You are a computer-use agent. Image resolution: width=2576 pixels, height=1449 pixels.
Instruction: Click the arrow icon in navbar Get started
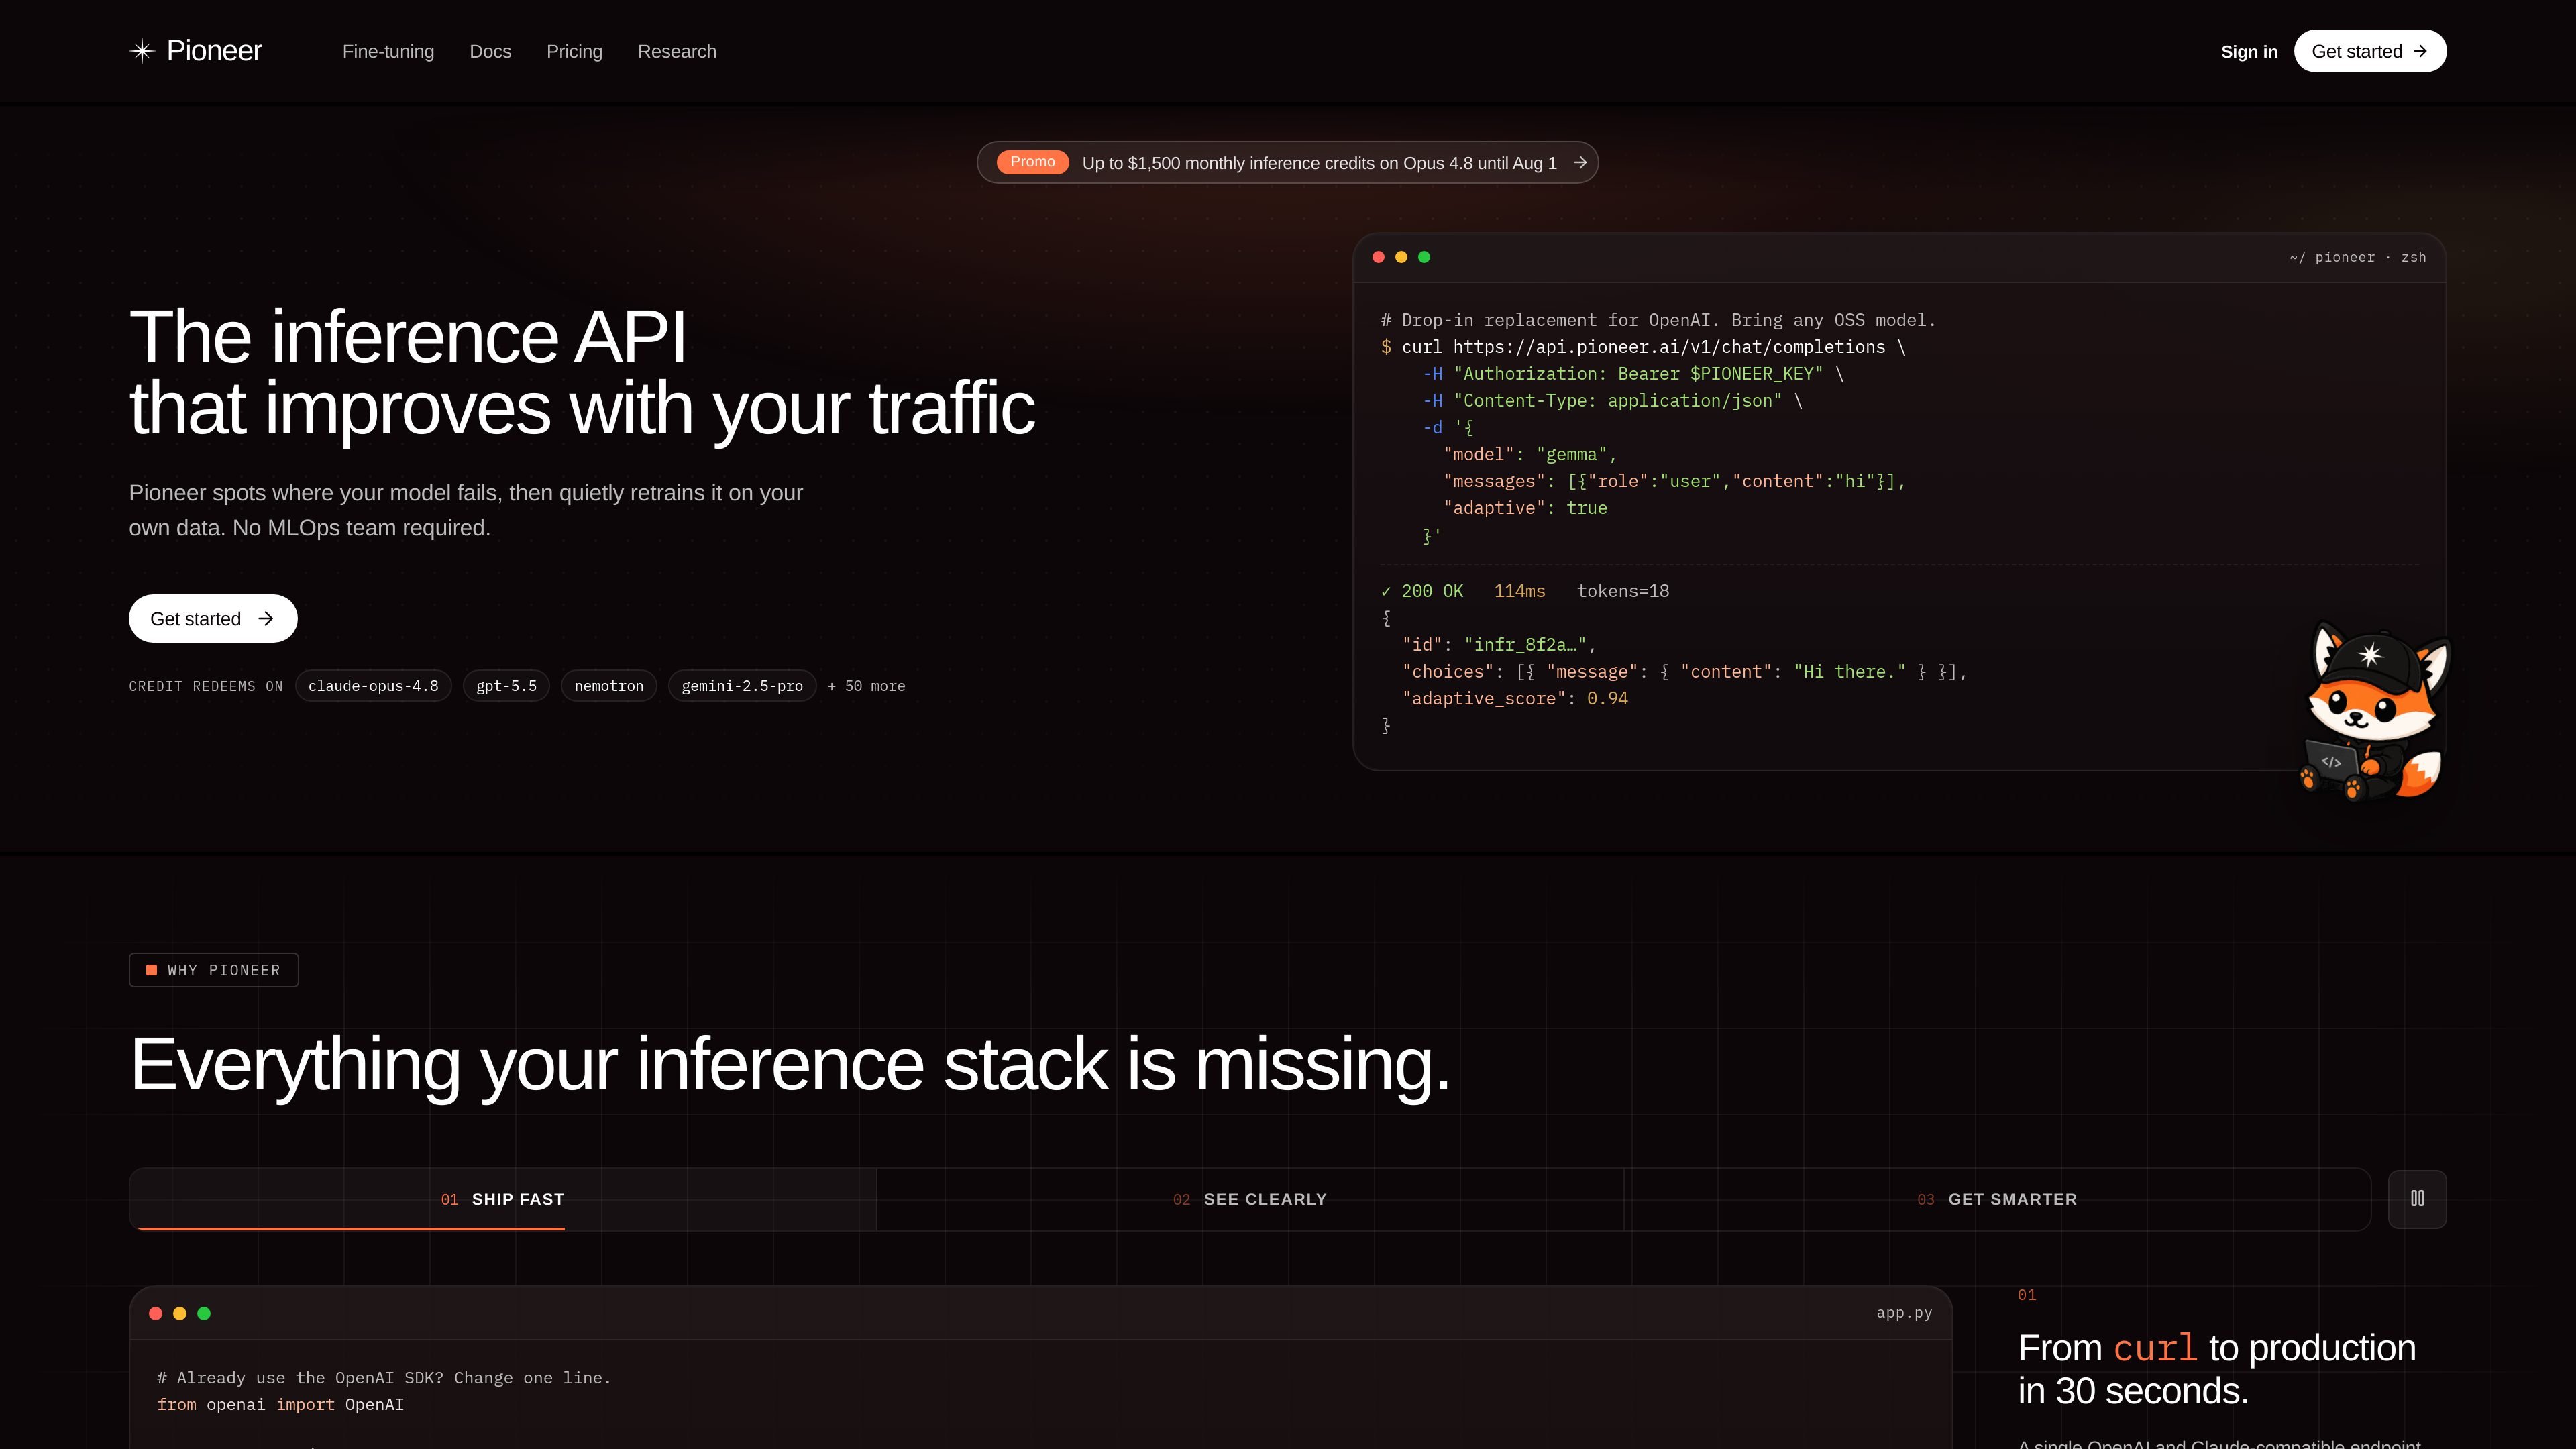tap(2420, 51)
